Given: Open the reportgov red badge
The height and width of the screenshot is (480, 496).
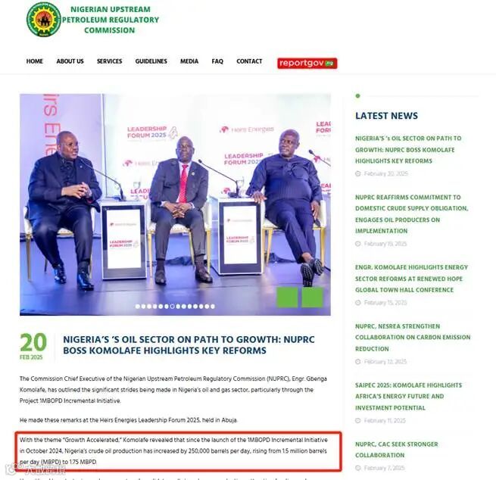Looking at the screenshot, I should tap(307, 64).
